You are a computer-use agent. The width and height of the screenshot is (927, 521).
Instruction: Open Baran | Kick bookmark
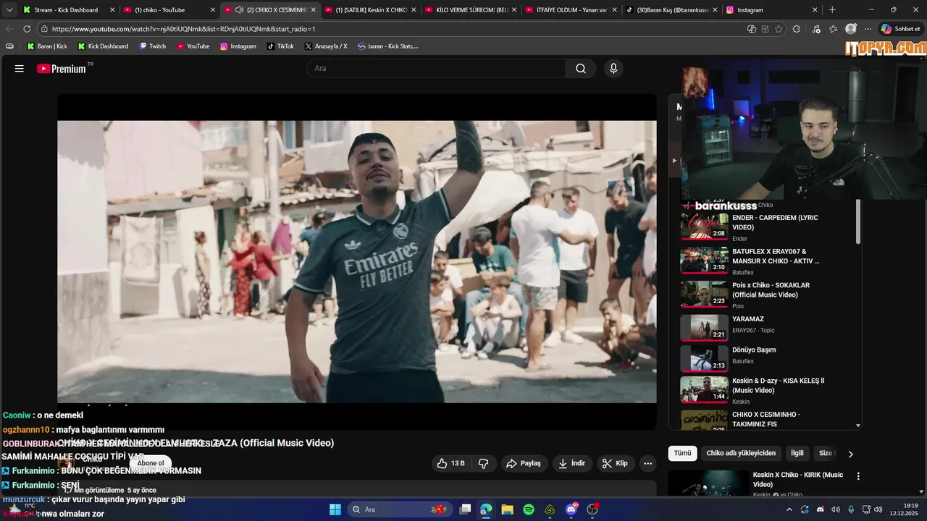click(x=47, y=46)
